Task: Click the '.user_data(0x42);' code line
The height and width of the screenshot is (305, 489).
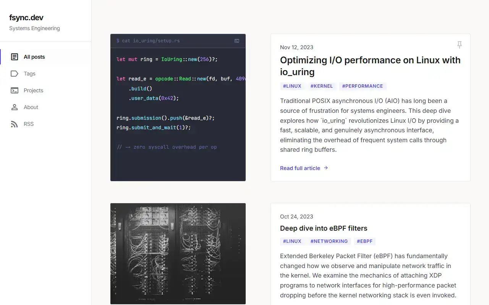Action: point(154,98)
